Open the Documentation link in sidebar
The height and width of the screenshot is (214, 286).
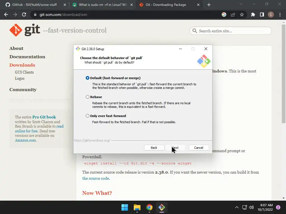pos(27,57)
